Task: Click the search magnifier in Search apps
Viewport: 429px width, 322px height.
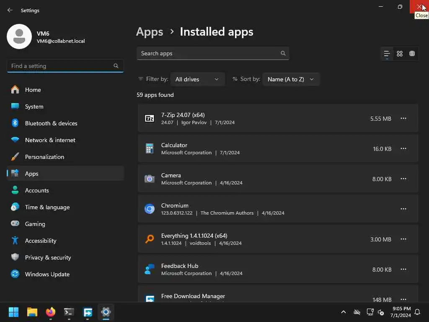Action: coord(283,53)
